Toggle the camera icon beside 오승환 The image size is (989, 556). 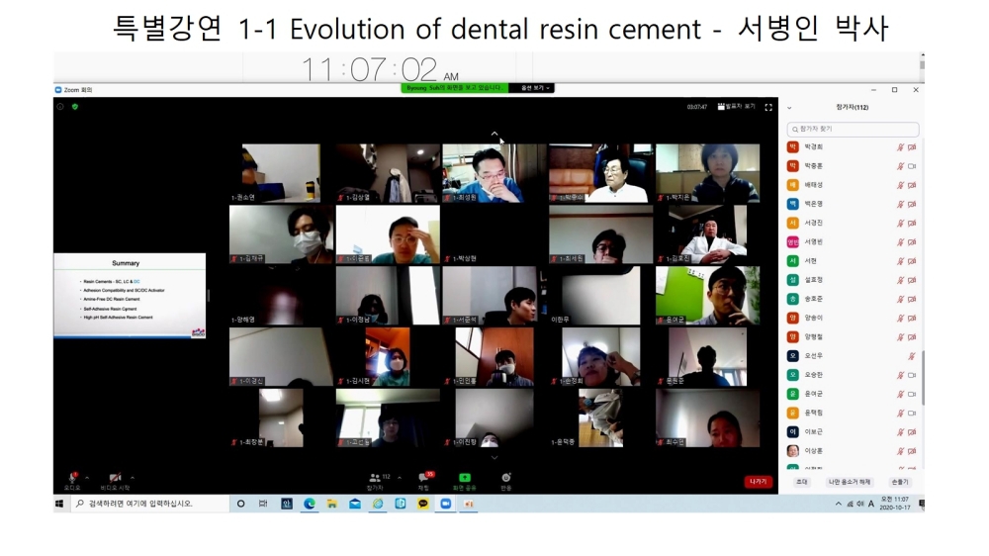[912, 375]
